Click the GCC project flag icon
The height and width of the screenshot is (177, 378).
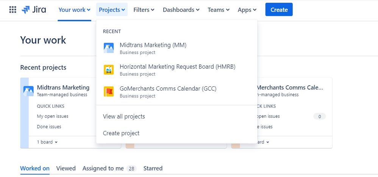[x=109, y=91]
